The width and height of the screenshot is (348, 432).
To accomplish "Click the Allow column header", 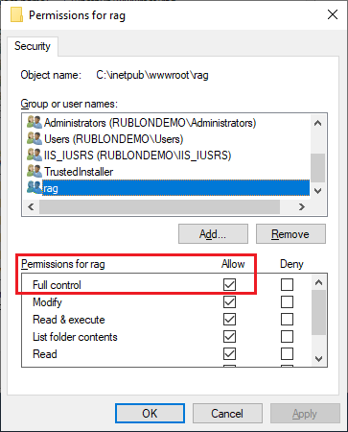I will click(233, 264).
